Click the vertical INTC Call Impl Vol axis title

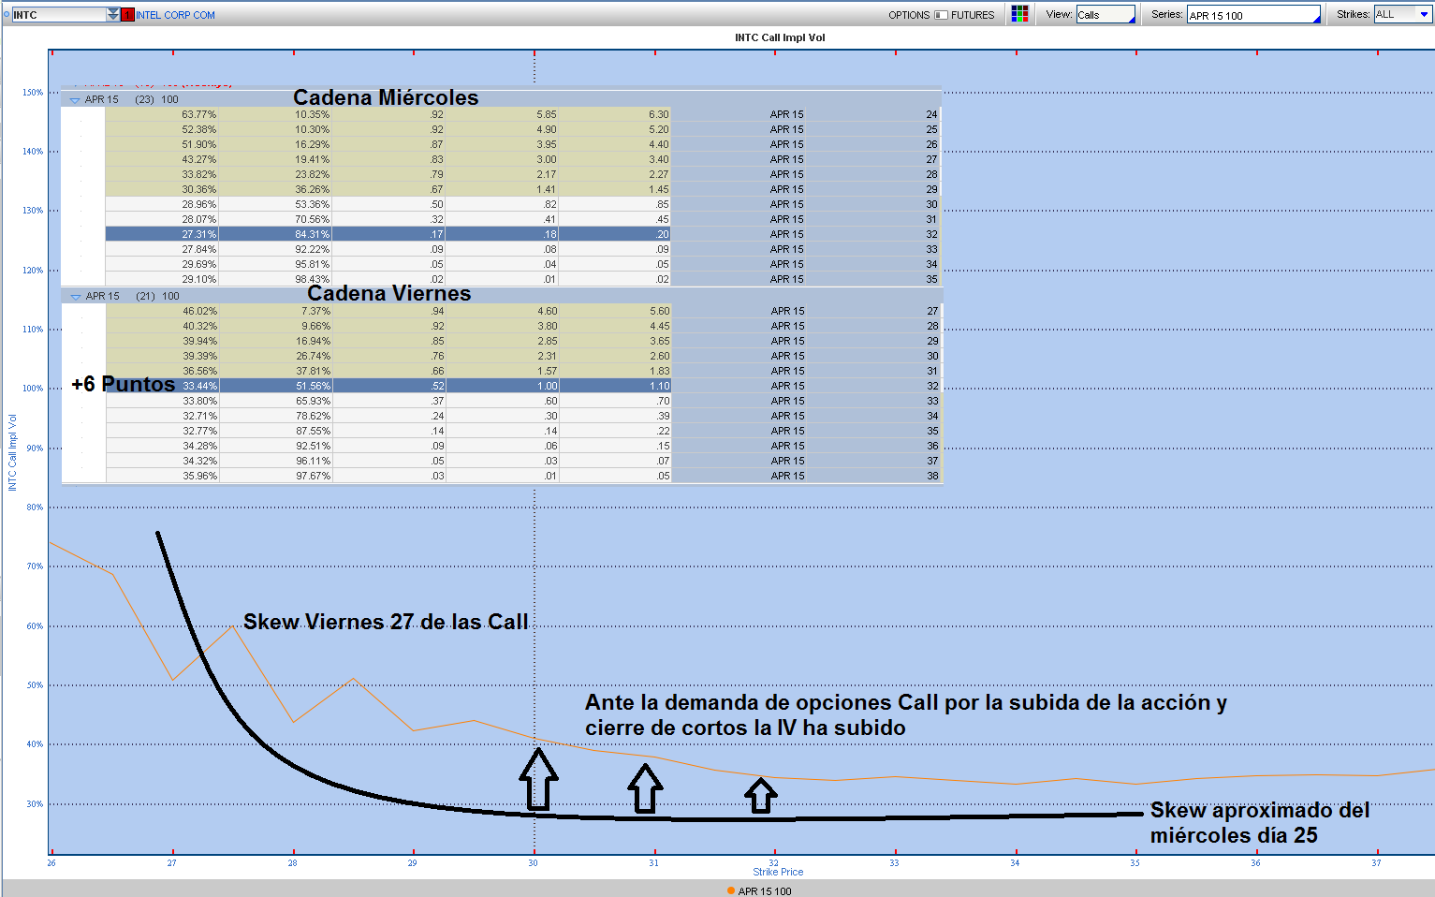(x=12, y=452)
